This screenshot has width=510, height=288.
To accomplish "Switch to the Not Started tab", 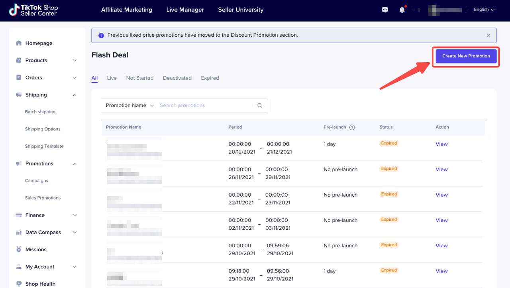I will [x=139, y=78].
